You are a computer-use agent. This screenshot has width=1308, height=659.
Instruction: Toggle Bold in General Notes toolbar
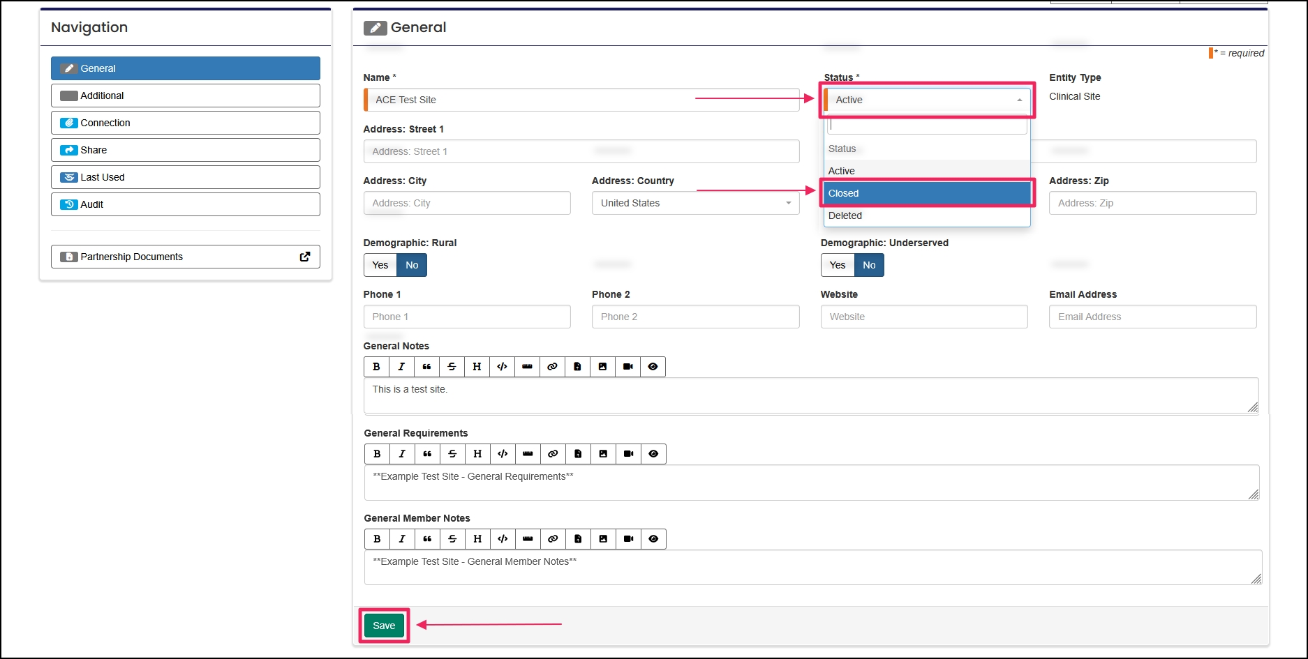(376, 367)
